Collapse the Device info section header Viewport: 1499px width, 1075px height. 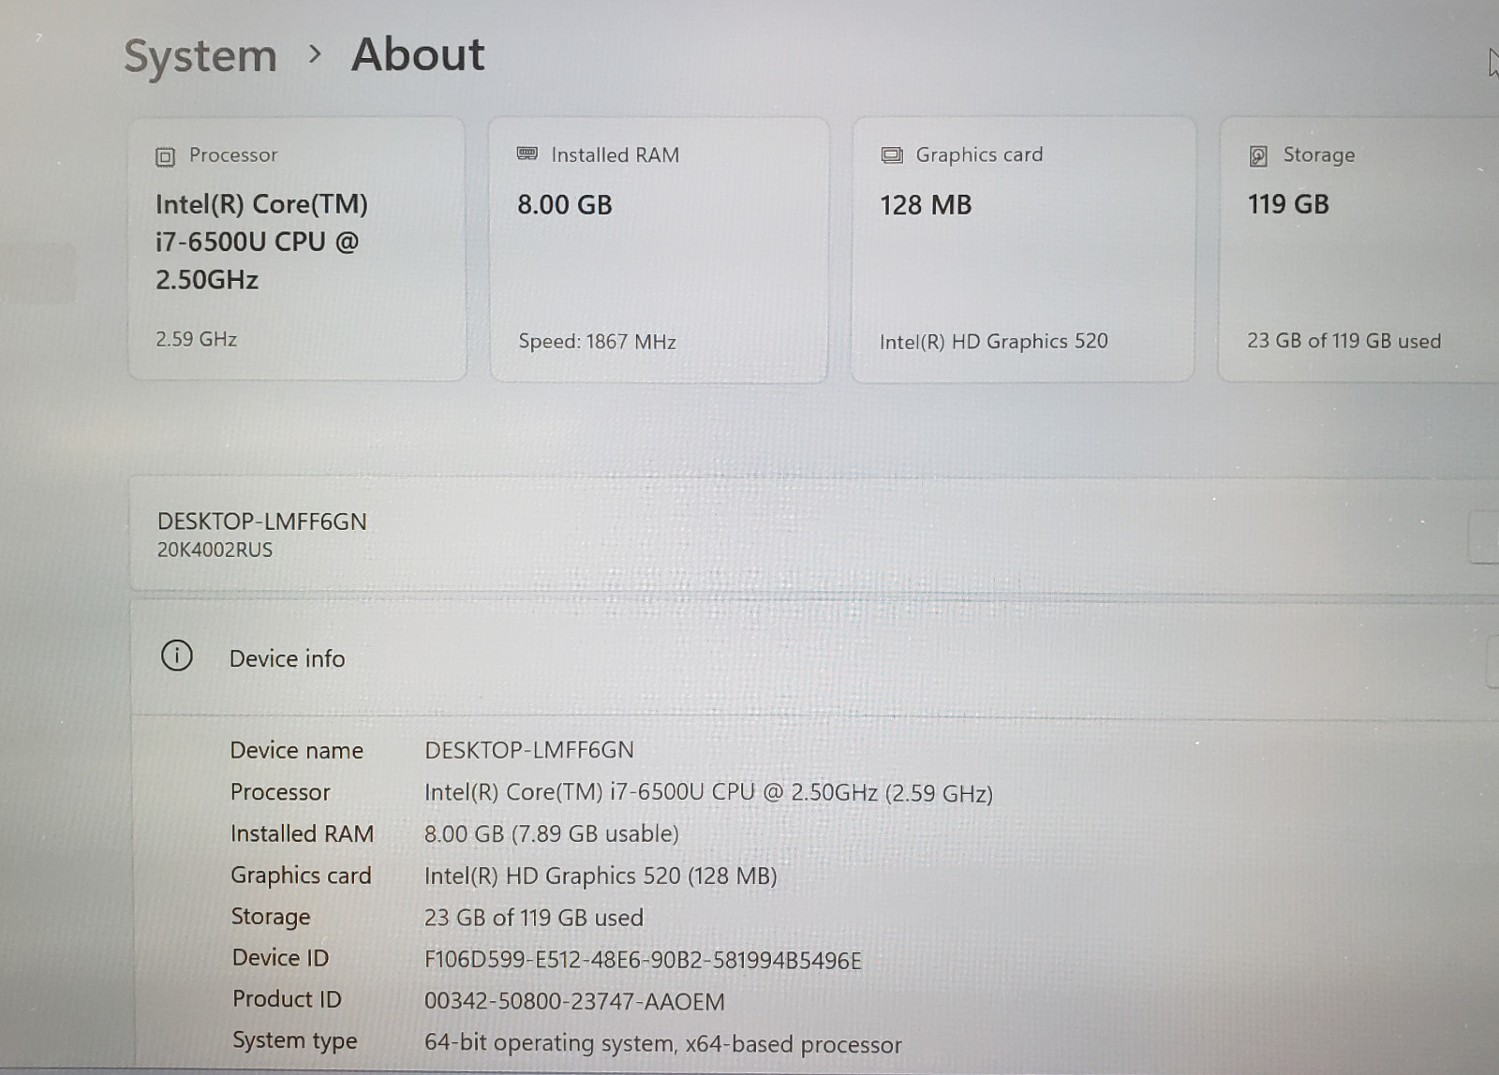click(815, 657)
